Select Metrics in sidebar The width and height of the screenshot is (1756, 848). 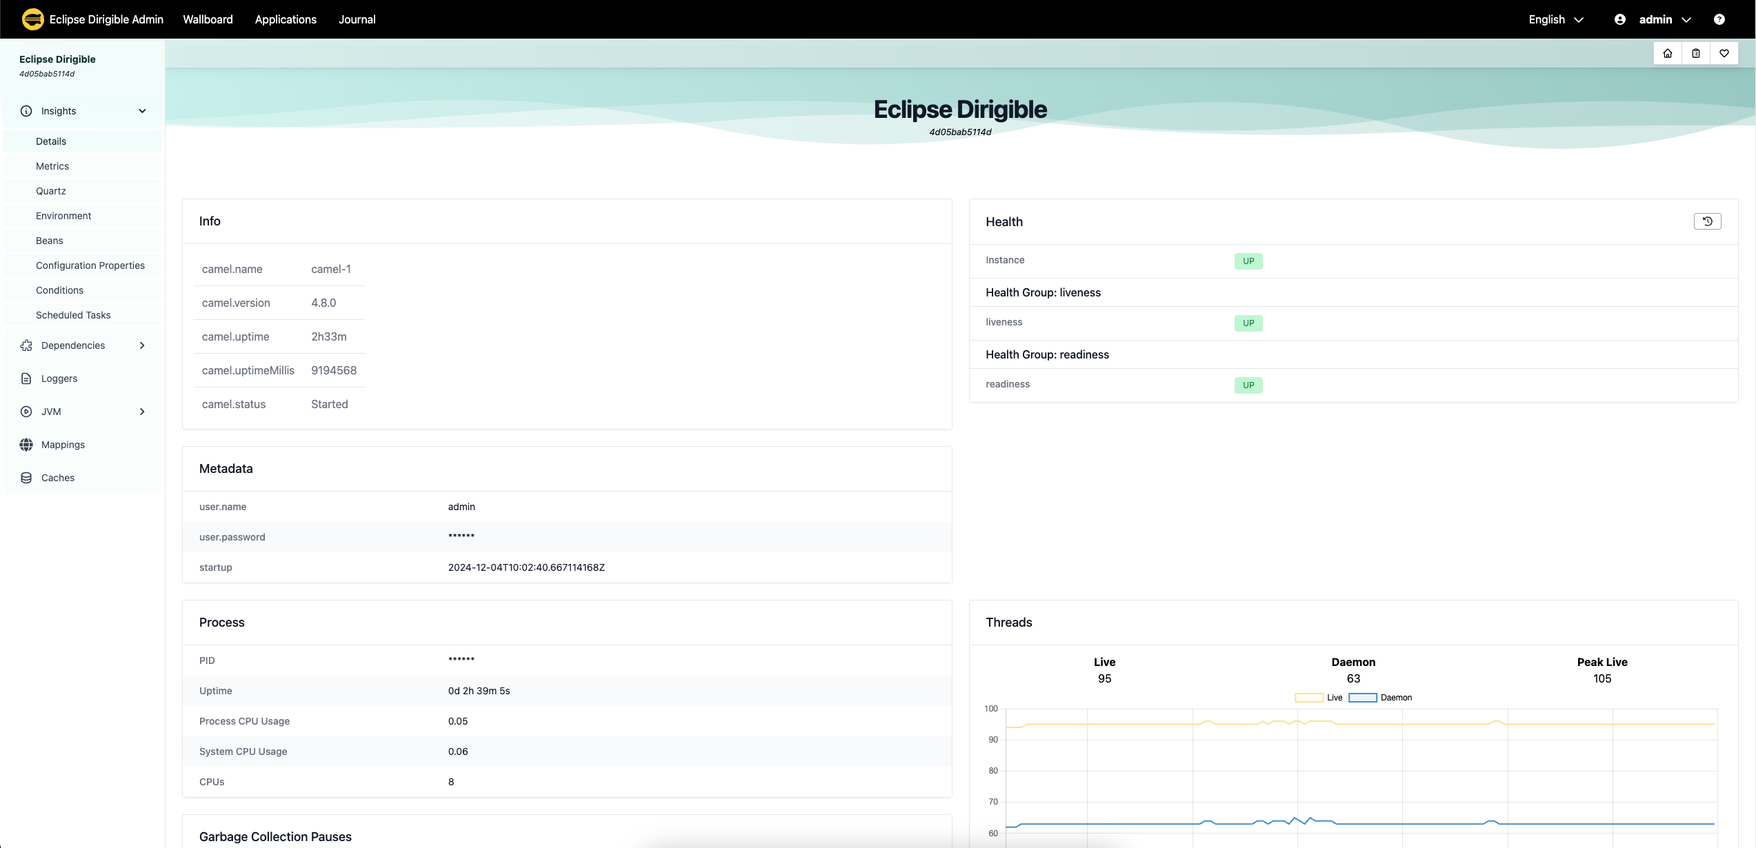point(83,166)
